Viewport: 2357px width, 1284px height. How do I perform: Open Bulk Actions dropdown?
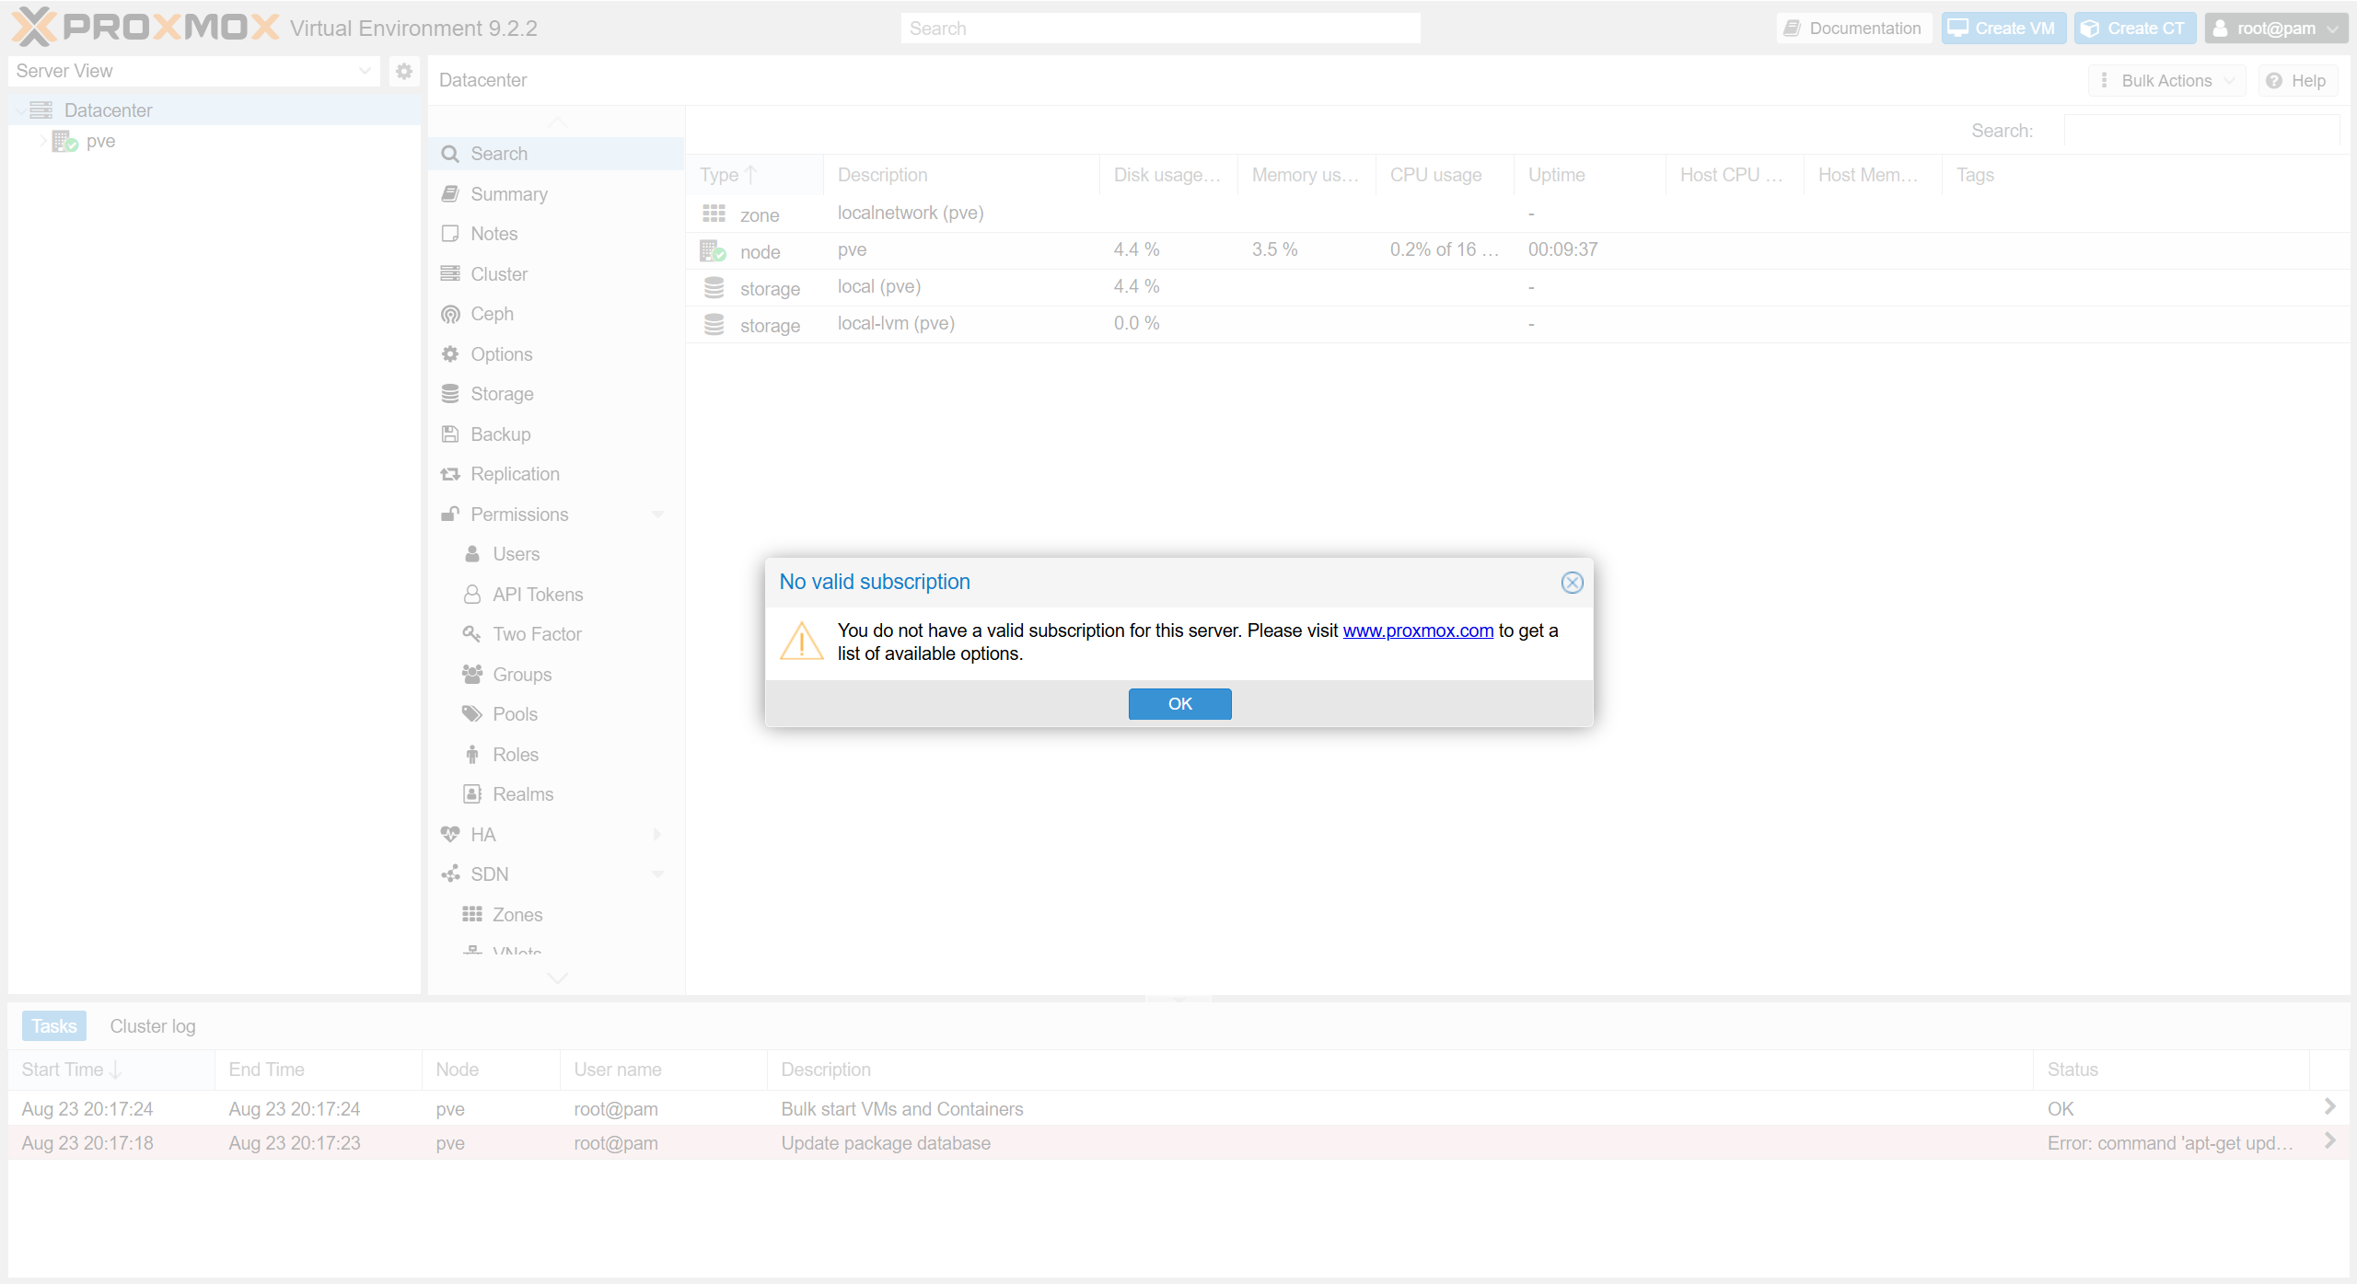pos(2166,81)
